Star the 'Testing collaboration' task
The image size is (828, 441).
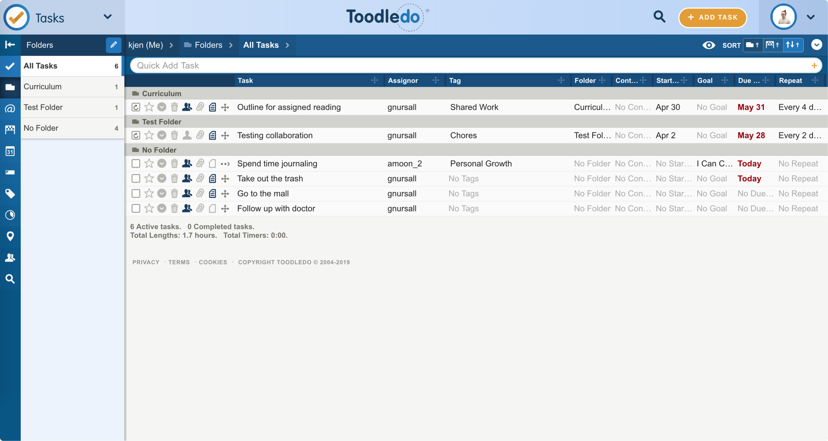tap(149, 135)
